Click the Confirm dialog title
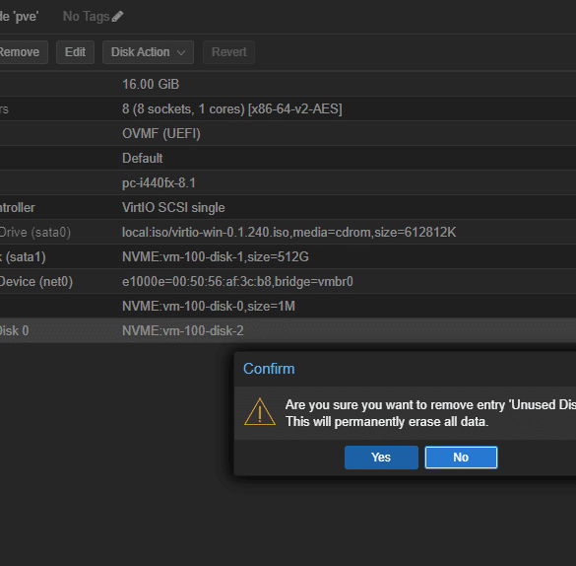This screenshot has width=576, height=566. pyautogui.click(x=269, y=369)
